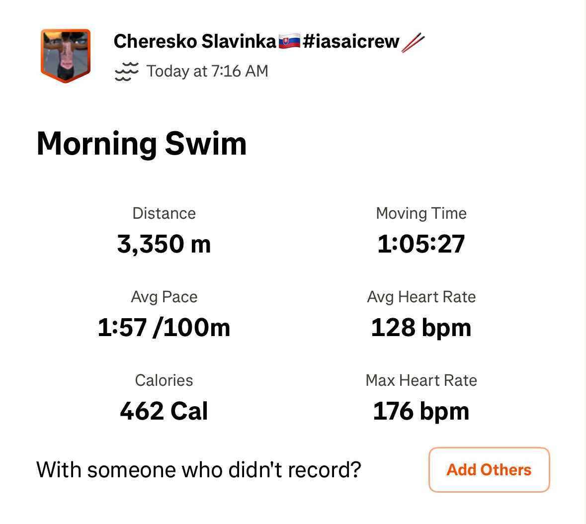
Task: Click the swim waves activity icon
Action: click(127, 72)
